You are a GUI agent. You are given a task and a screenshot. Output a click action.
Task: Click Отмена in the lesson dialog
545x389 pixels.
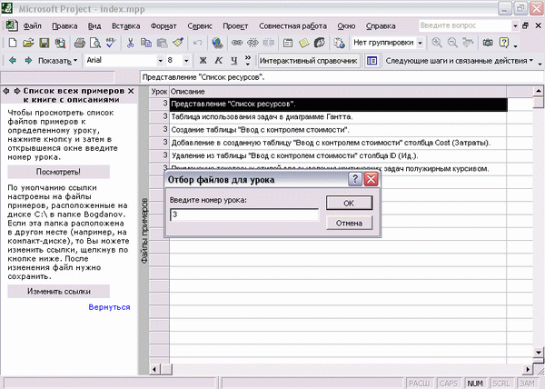coord(349,223)
